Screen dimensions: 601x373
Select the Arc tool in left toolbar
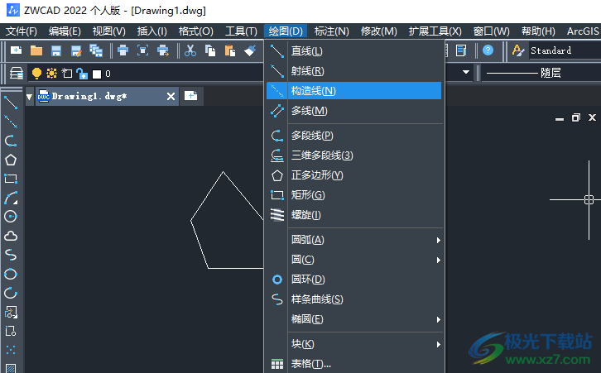point(11,198)
